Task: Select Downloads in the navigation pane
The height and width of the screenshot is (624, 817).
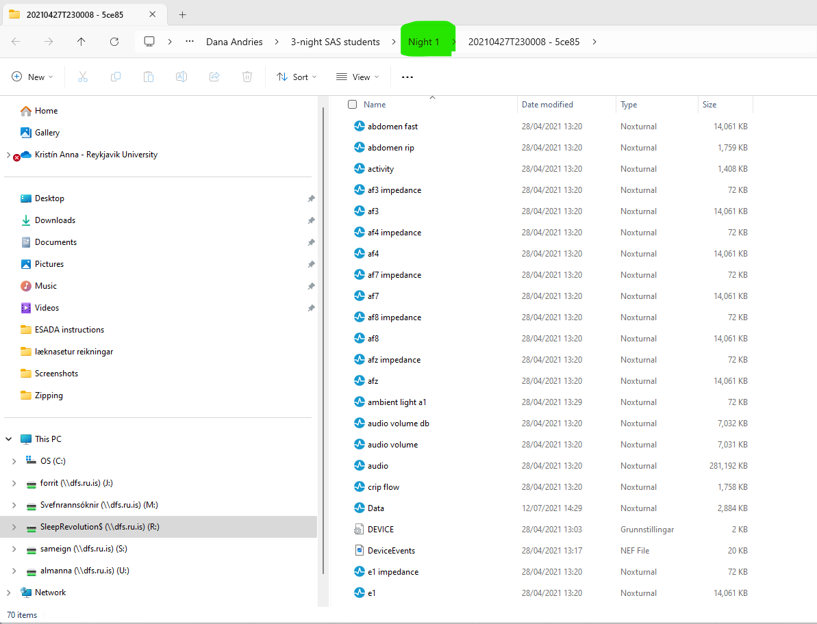Action: point(55,220)
